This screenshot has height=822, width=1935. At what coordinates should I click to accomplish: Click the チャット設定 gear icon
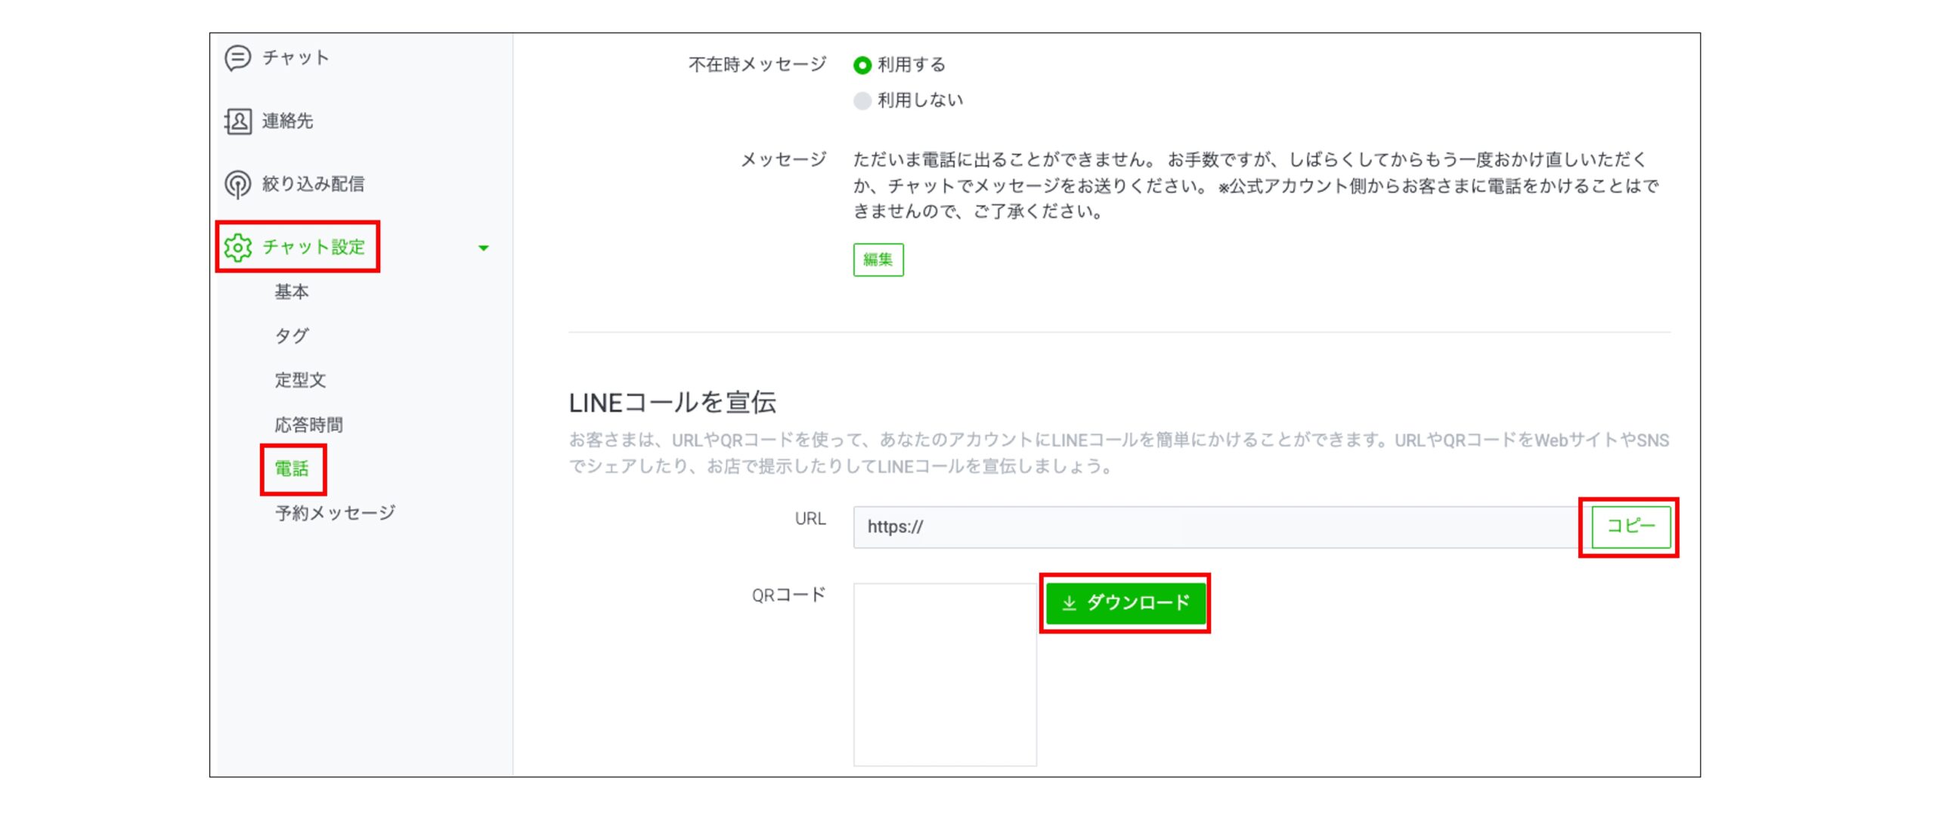click(238, 246)
